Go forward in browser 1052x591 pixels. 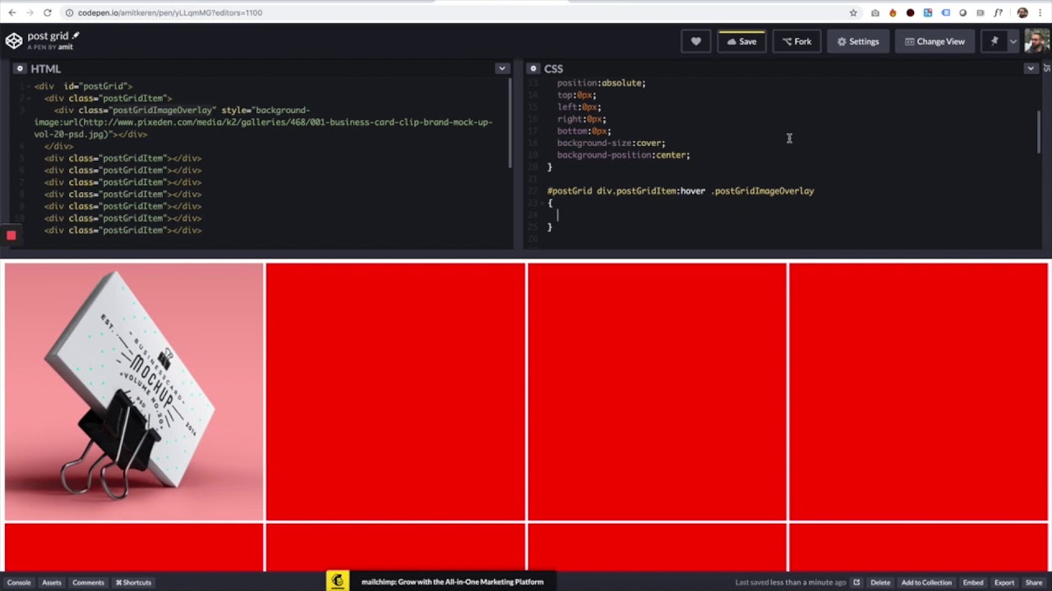30,12
